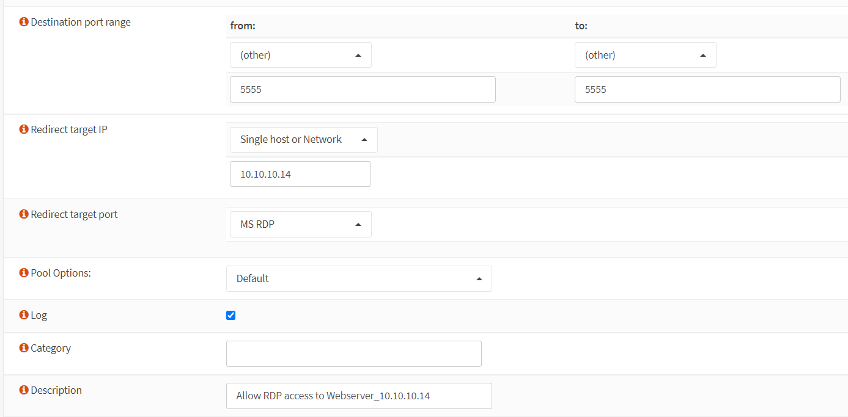Open Single host or Network dropdown
The image size is (848, 417).
click(304, 140)
